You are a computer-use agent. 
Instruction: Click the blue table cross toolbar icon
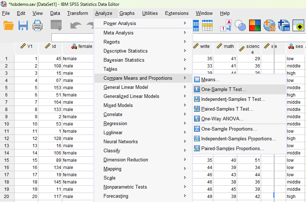pos(284,25)
